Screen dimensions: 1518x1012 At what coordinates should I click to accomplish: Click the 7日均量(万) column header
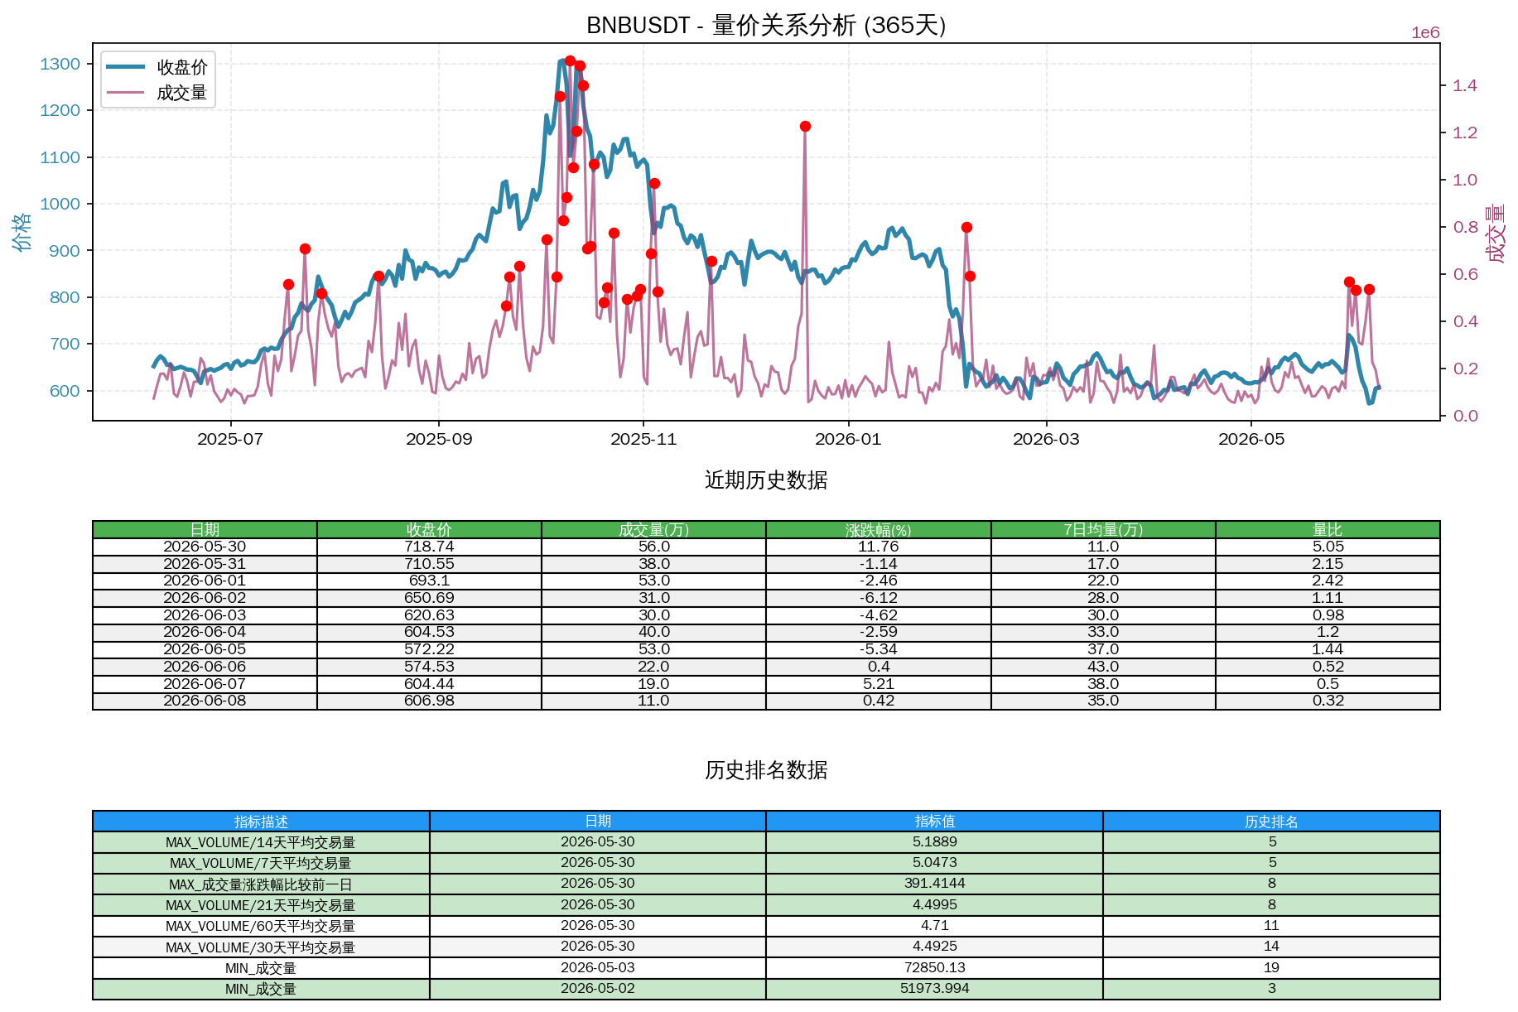(x=1103, y=529)
